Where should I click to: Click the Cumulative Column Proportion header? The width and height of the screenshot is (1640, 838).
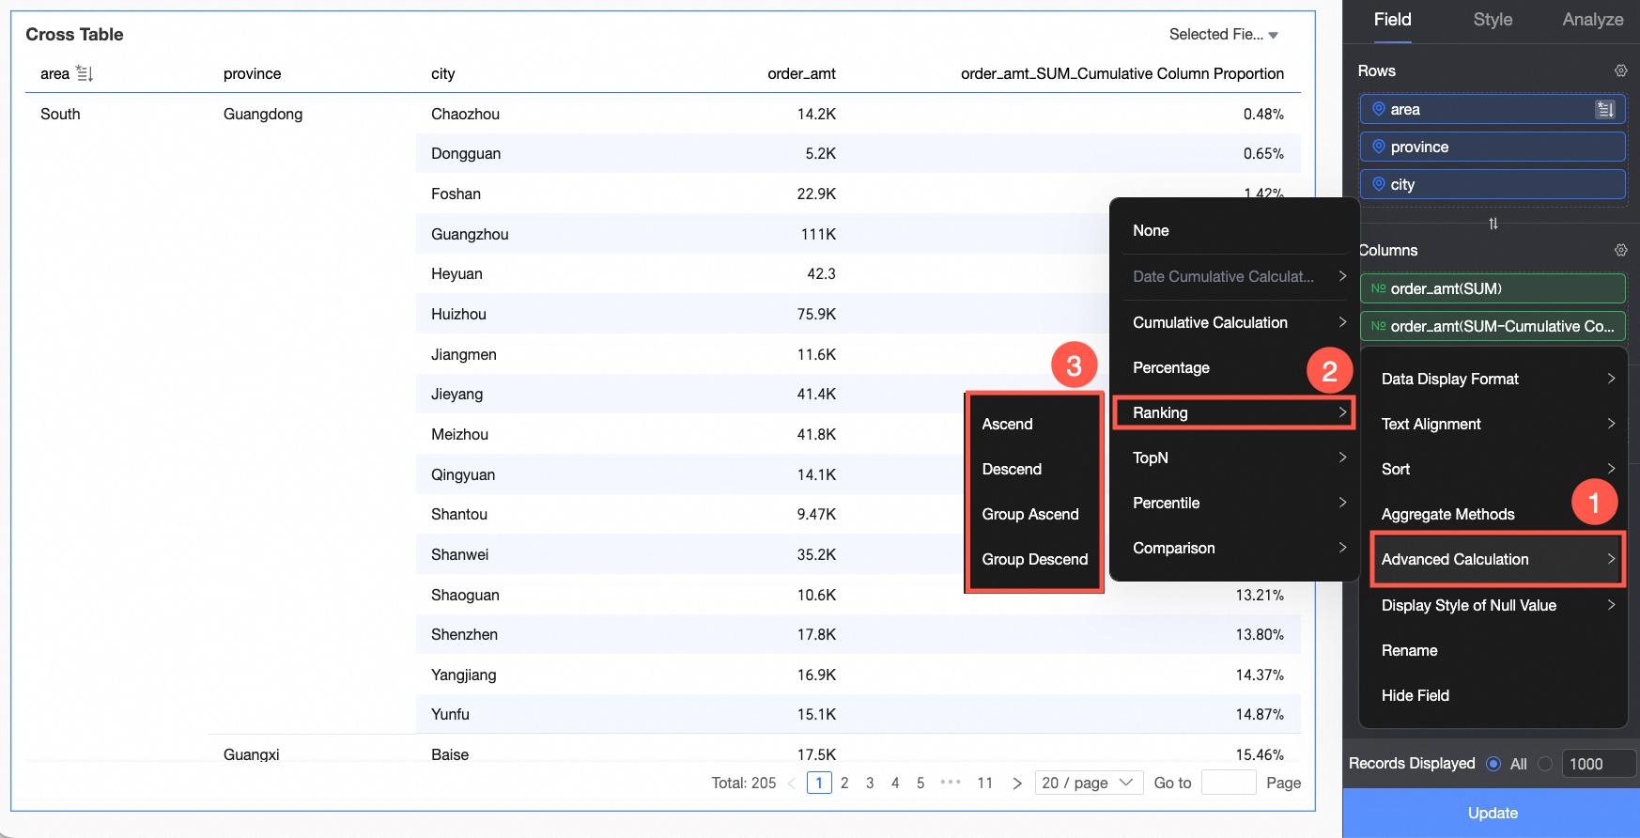[1122, 73]
